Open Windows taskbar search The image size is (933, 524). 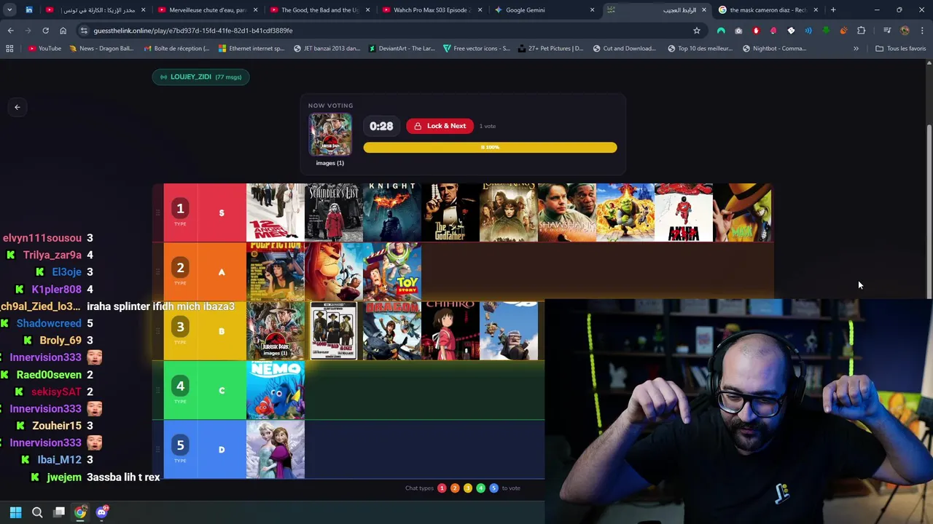pyautogui.click(x=37, y=512)
